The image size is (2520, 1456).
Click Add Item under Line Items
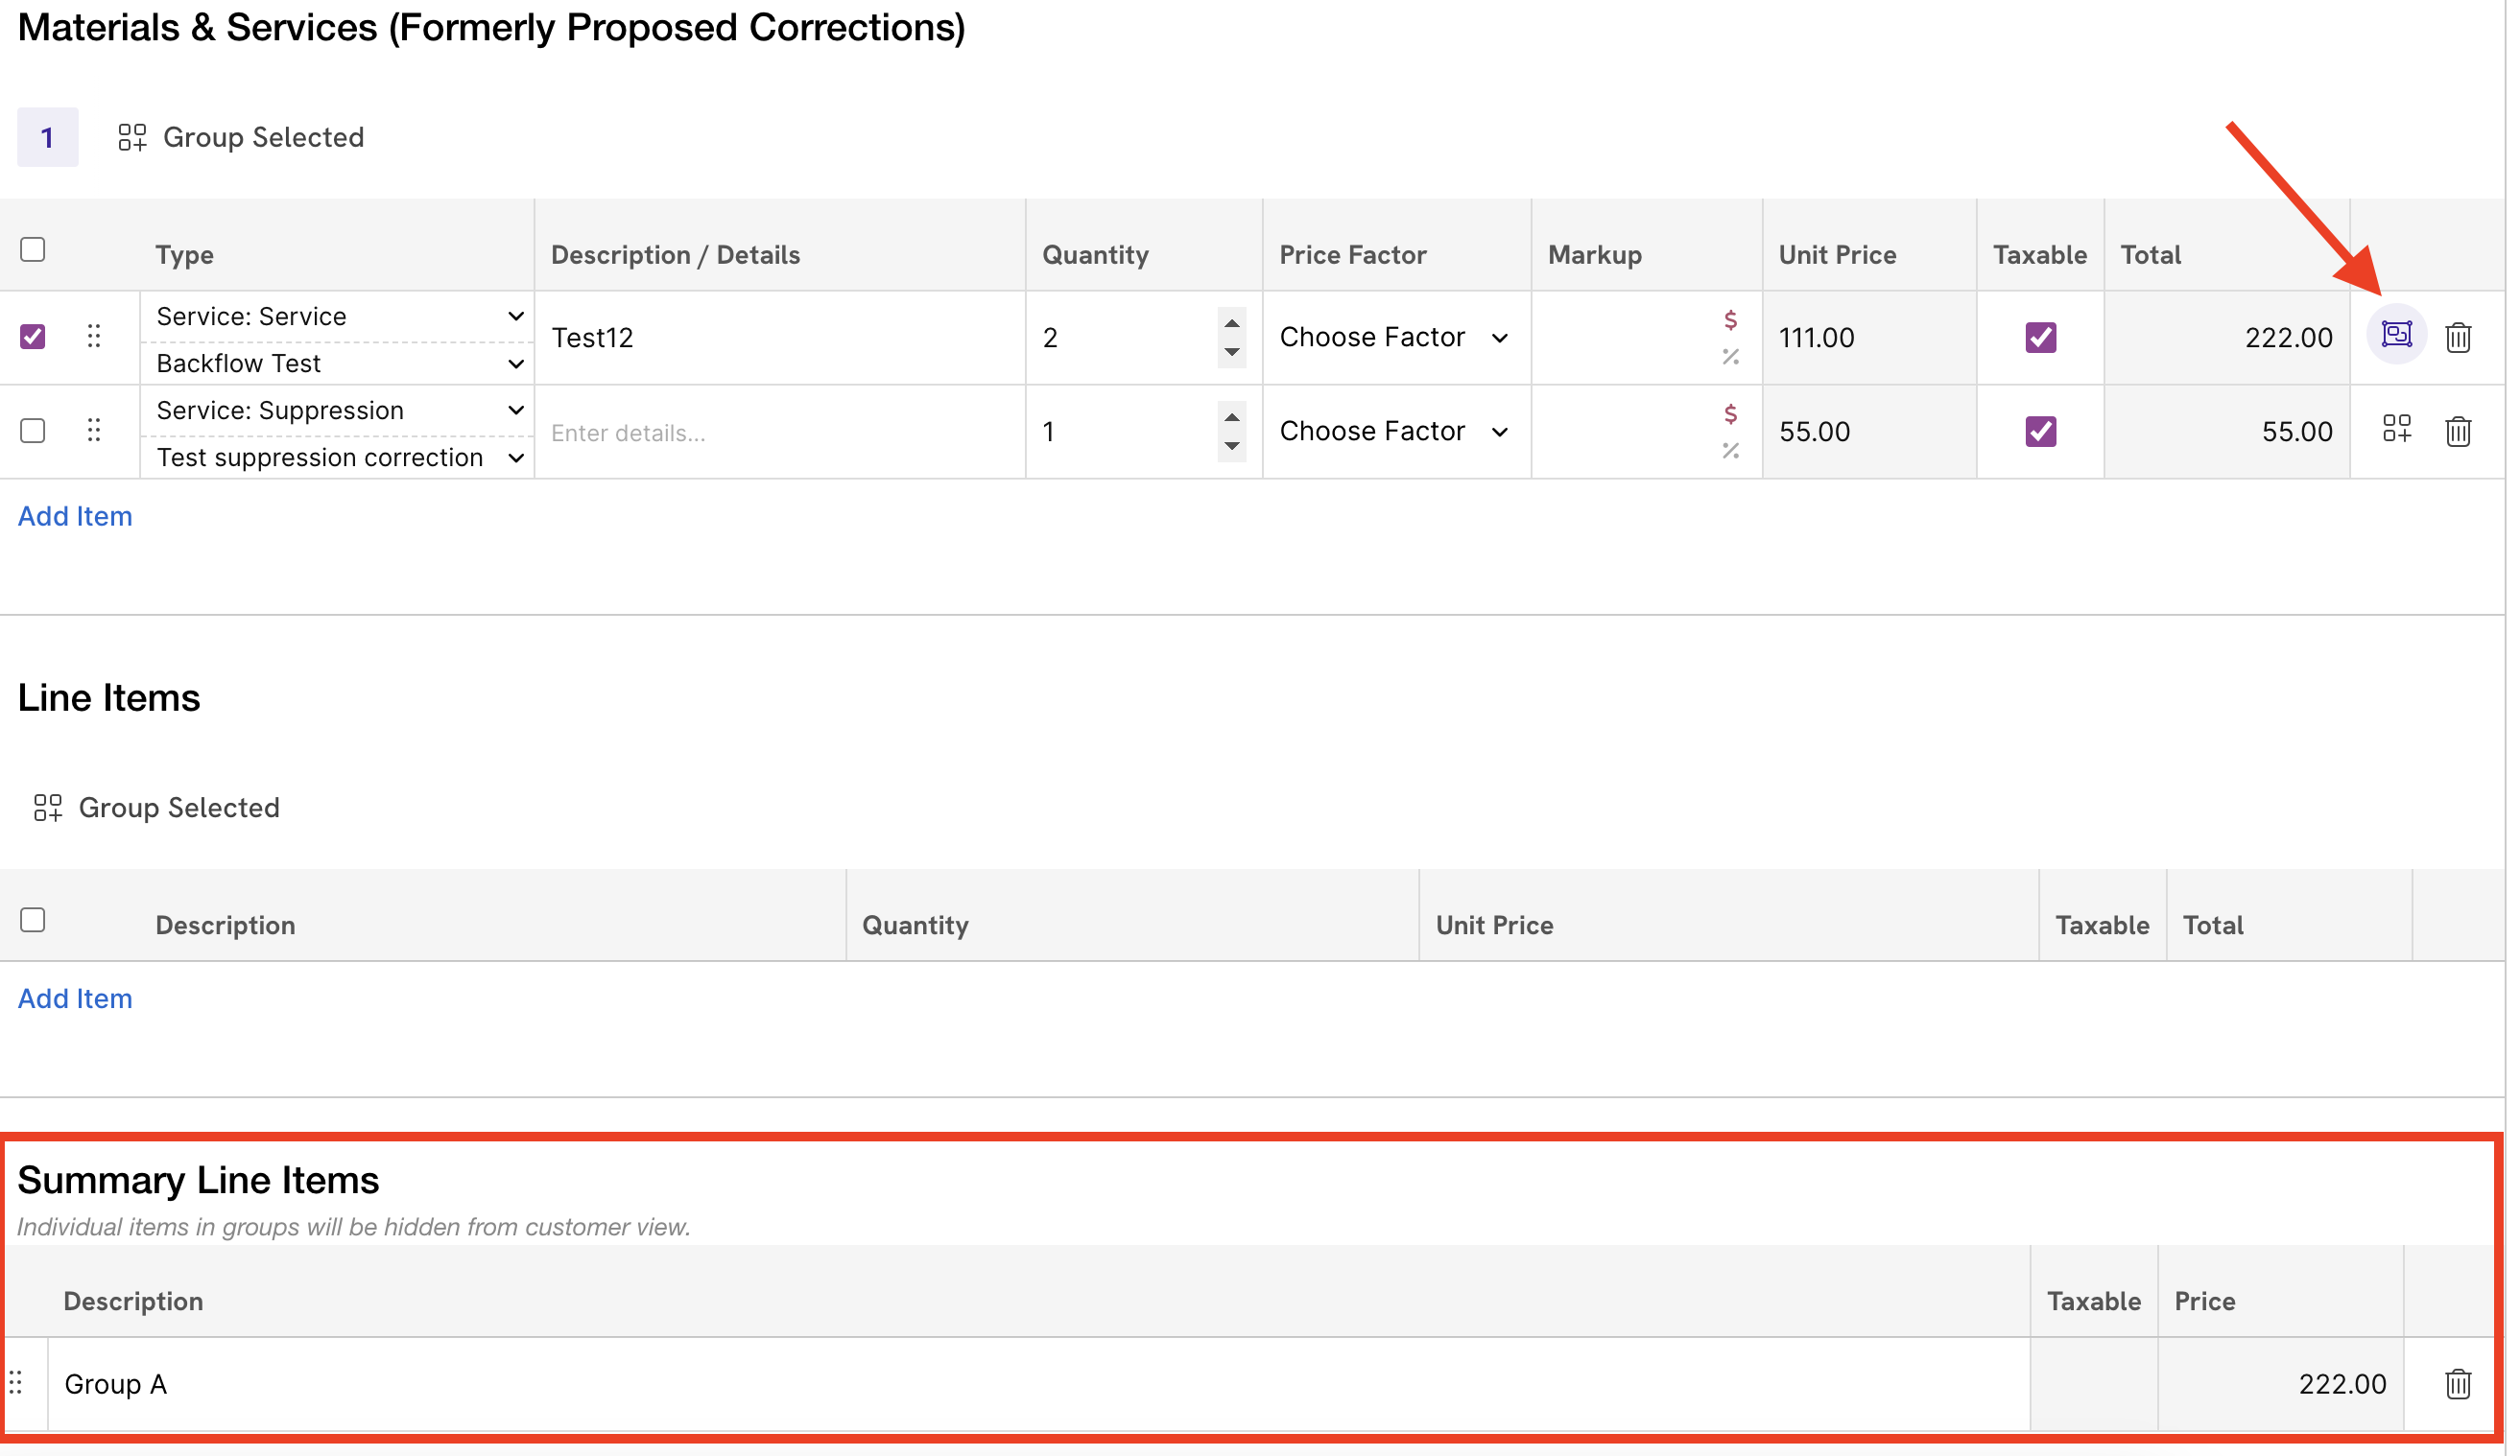[75, 998]
